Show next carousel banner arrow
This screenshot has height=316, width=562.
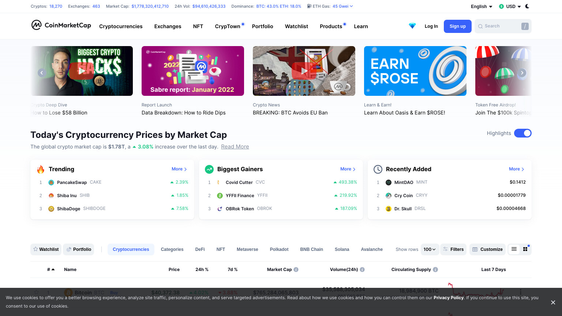tap(522, 73)
